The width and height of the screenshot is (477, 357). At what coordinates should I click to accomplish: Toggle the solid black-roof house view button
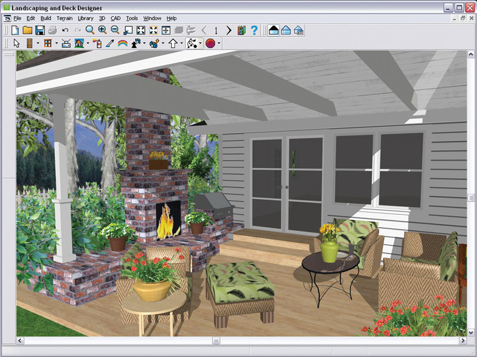pos(274,30)
